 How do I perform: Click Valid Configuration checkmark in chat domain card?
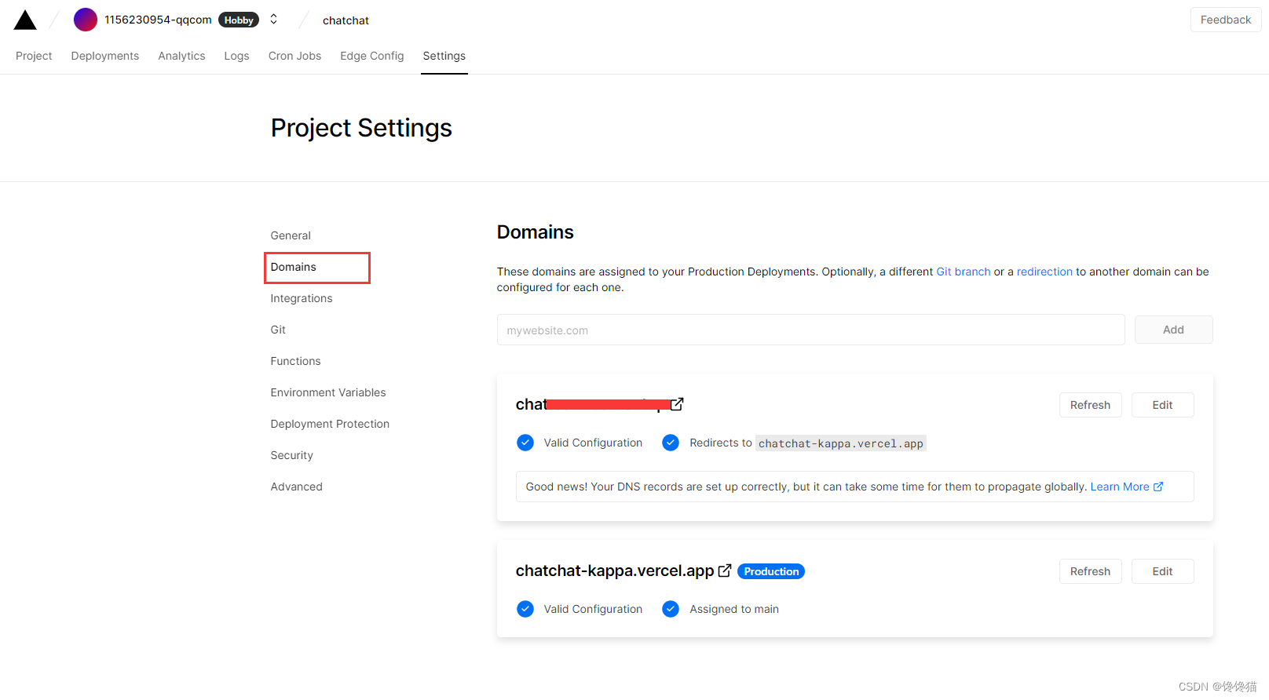(x=525, y=443)
